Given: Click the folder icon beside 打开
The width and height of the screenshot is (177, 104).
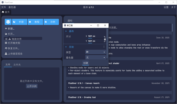Looking at the screenshot, I should pyautogui.click(x=6, y=34).
